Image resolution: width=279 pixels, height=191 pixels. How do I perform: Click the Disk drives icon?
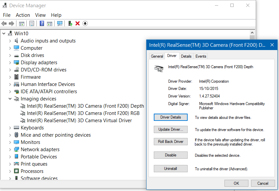16,56
